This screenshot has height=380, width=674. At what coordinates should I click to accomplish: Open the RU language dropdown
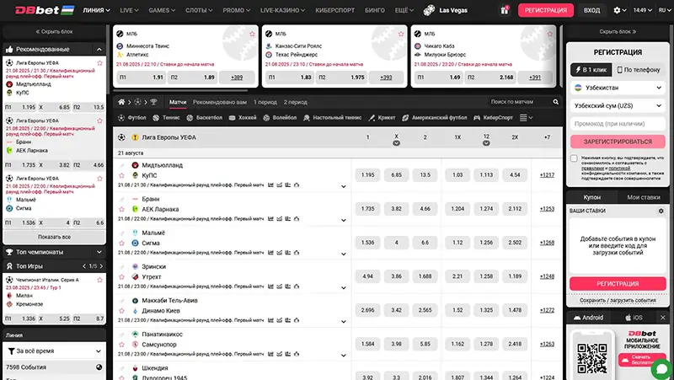tap(664, 10)
